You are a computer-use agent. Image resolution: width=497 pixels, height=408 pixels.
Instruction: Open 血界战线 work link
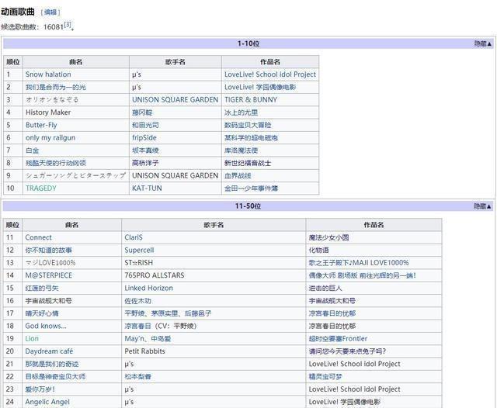238,175
